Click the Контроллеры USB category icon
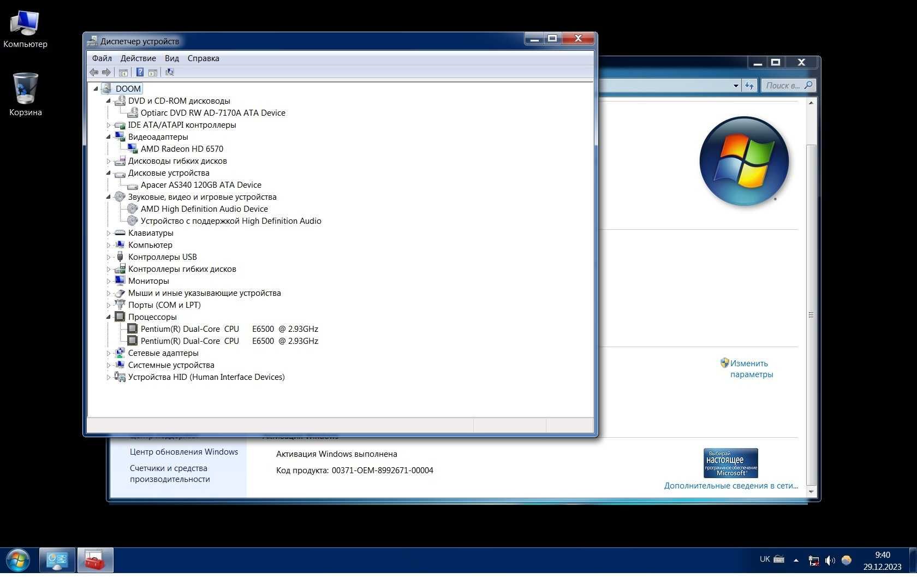Image resolution: width=917 pixels, height=578 pixels. [120, 257]
